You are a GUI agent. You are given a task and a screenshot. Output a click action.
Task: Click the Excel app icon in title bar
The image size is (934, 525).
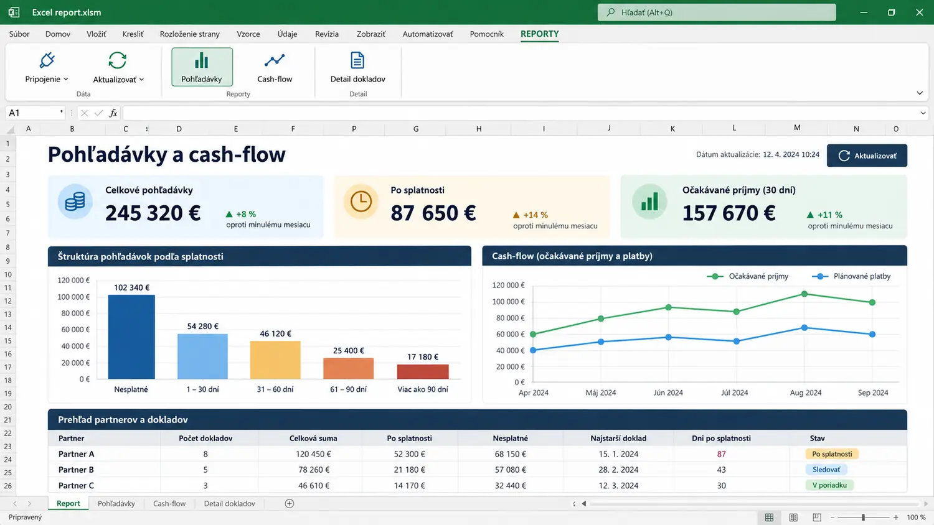(x=14, y=12)
